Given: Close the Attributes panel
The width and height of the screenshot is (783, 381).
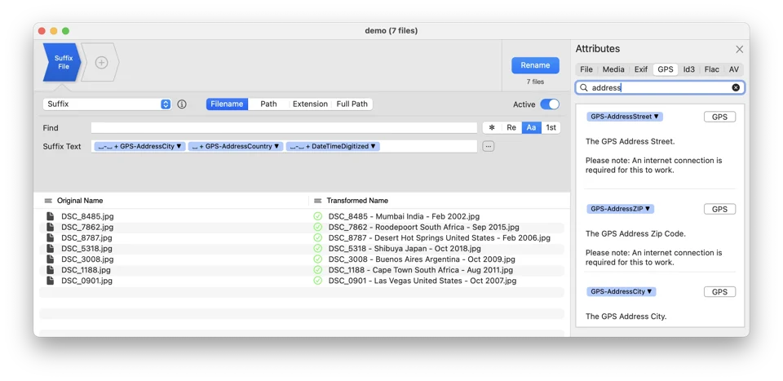Looking at the screenshot, I should pyautogui.click(x=739, y=49).
